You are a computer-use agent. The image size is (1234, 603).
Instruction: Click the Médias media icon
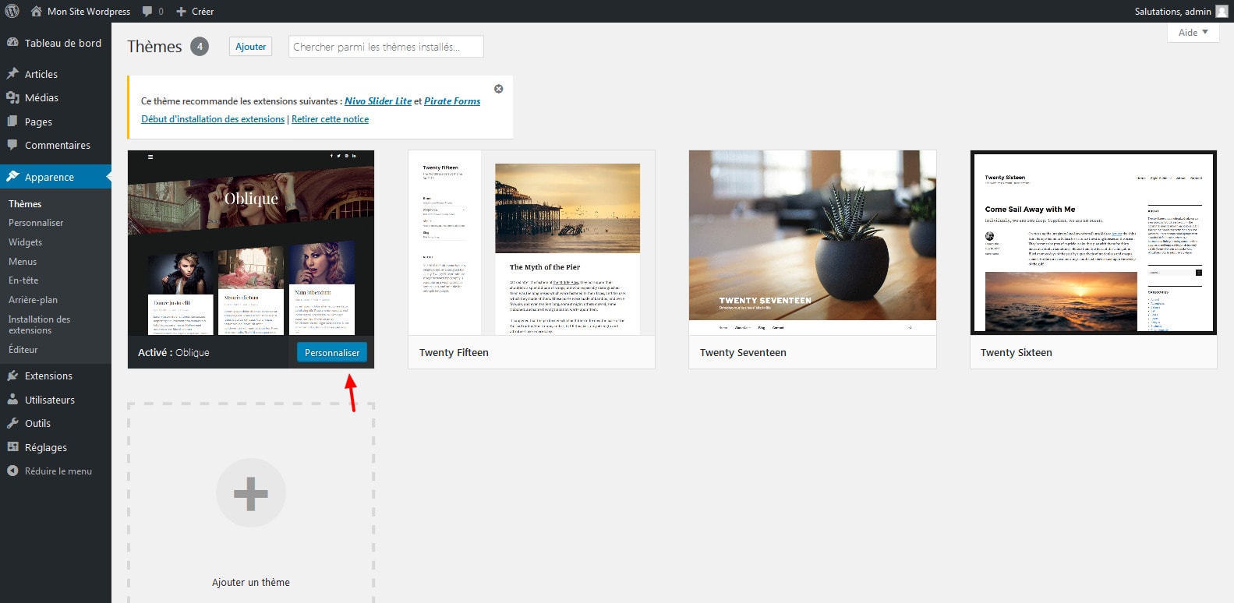[12, 97]
